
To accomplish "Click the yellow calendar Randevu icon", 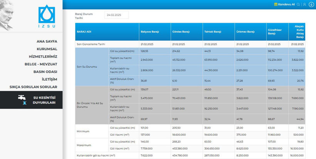I will click(x=276, y=5).
